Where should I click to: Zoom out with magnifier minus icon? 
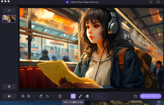pyautogui.click(x=23, y=96)
